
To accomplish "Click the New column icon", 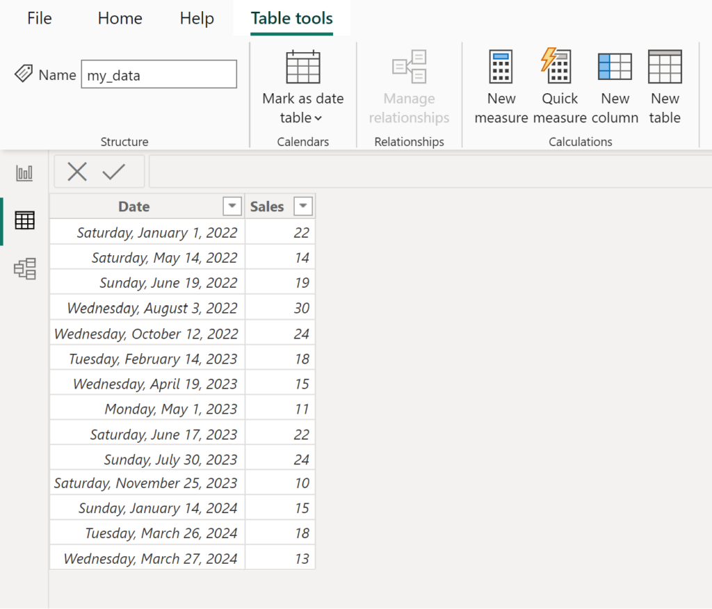I will [615, 66].
